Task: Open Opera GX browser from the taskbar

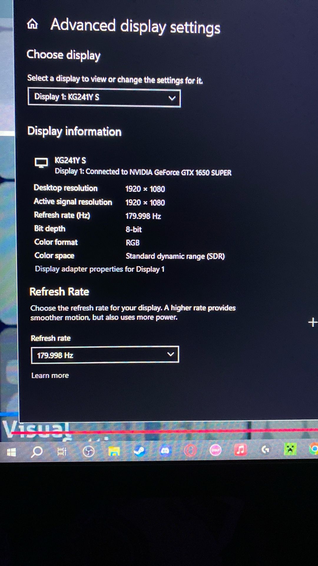Action: click(190, 450)
